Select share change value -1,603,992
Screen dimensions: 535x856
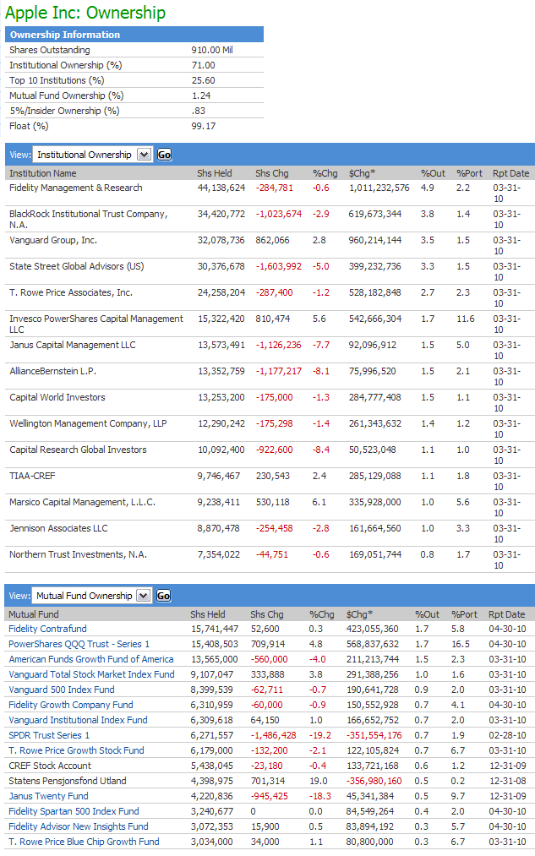[x=278, y=266]
